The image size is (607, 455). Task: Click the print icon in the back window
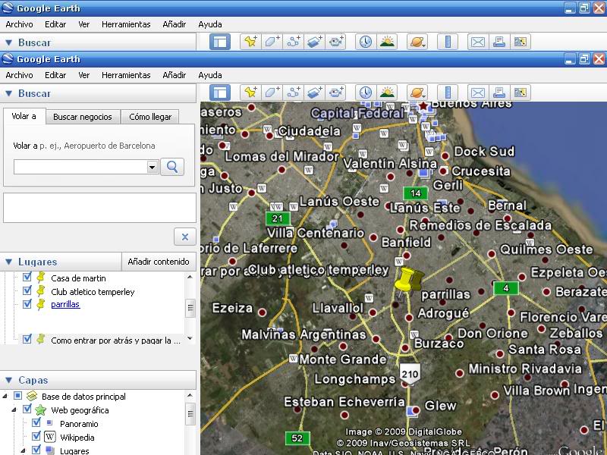point(499,42)
